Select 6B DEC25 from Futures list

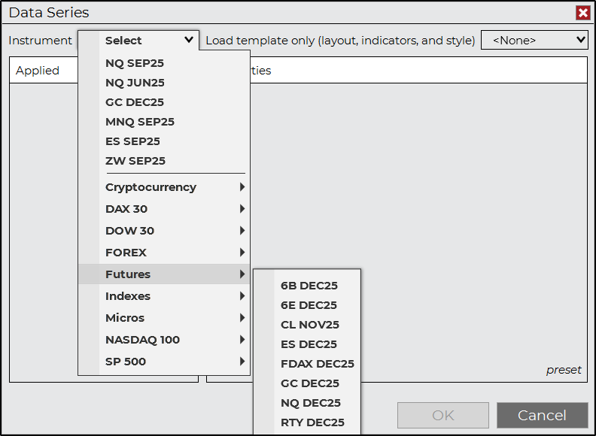point(307,286)
